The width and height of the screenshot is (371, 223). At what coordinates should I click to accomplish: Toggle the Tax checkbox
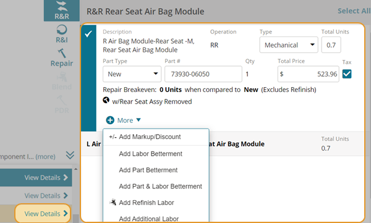coord(347,74)
